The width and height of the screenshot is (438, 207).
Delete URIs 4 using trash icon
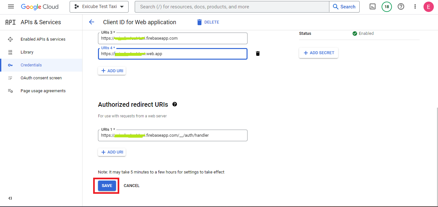[258, 54]
